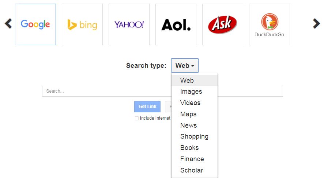
Task: Pick Videos from the dropdown list
Action: click(x=190, y=103)
